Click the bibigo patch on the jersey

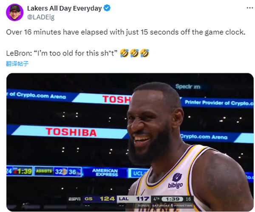coord(175,181)
